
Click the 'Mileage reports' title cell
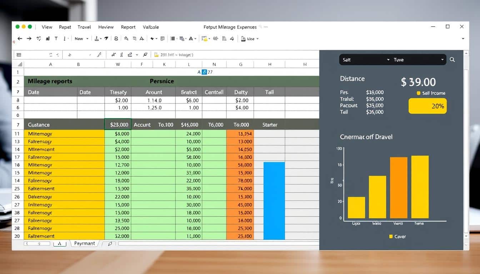[x=50, y=81]
